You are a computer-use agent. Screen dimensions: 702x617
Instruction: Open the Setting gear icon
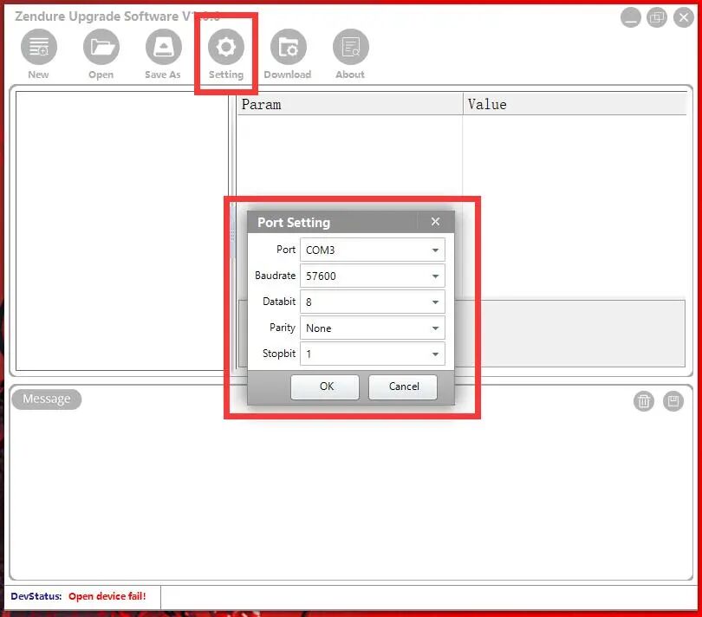pos(226,47)
